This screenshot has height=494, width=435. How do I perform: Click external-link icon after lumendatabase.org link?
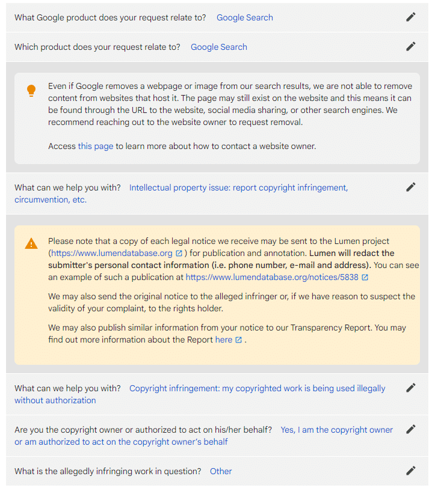(179, 253)
